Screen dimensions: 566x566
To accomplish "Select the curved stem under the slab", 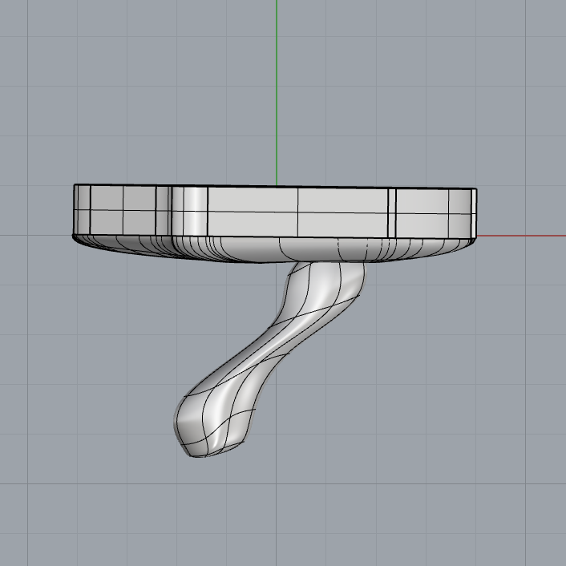I will (x=269, y=359).
